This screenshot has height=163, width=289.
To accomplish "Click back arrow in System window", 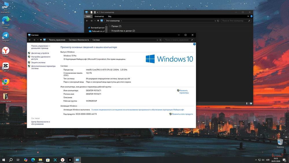I will point(30,40).
